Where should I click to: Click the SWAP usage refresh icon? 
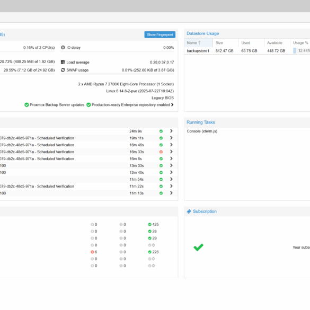pos(63,70)
